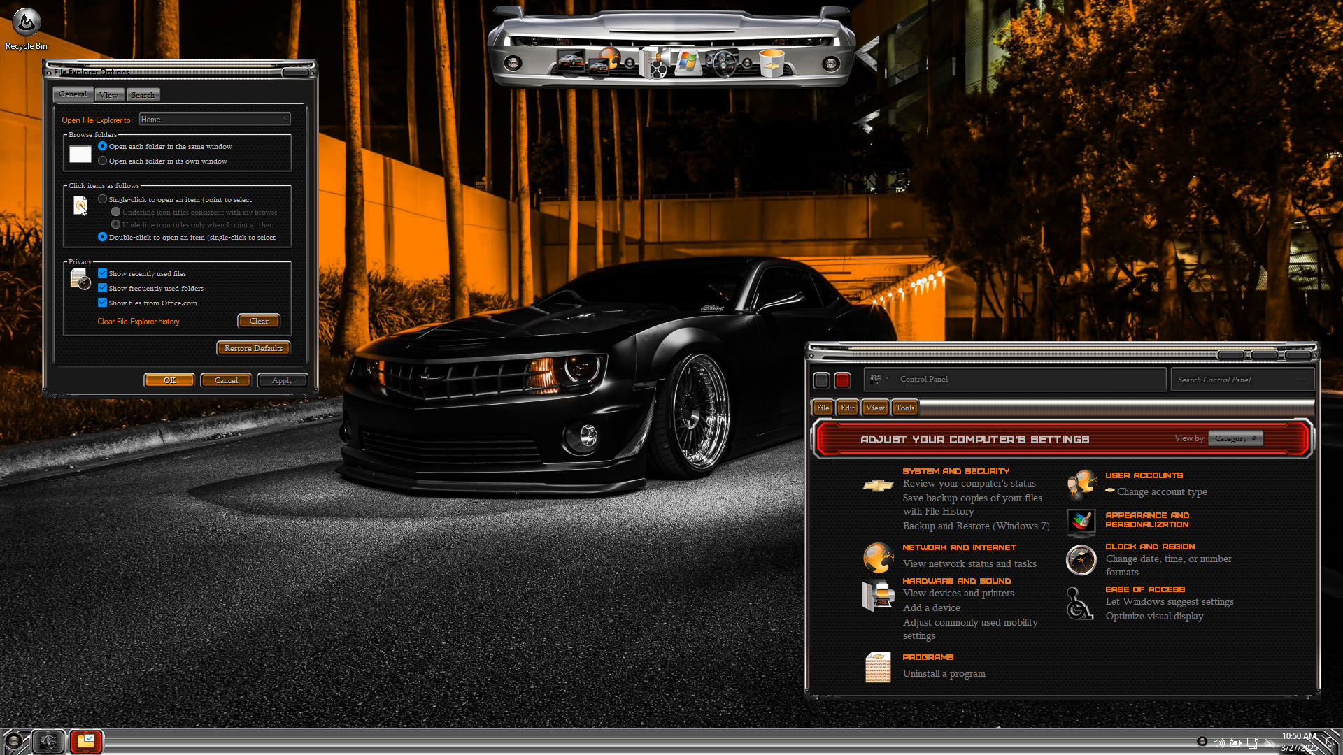This screenshot has width=1343, height=755.
Task: Click the volume icon in system tray
Action: pos(1218,742)
